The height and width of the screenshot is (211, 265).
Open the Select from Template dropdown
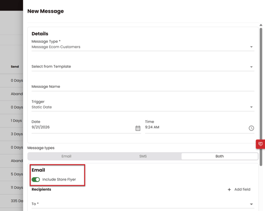click(143, 67)
